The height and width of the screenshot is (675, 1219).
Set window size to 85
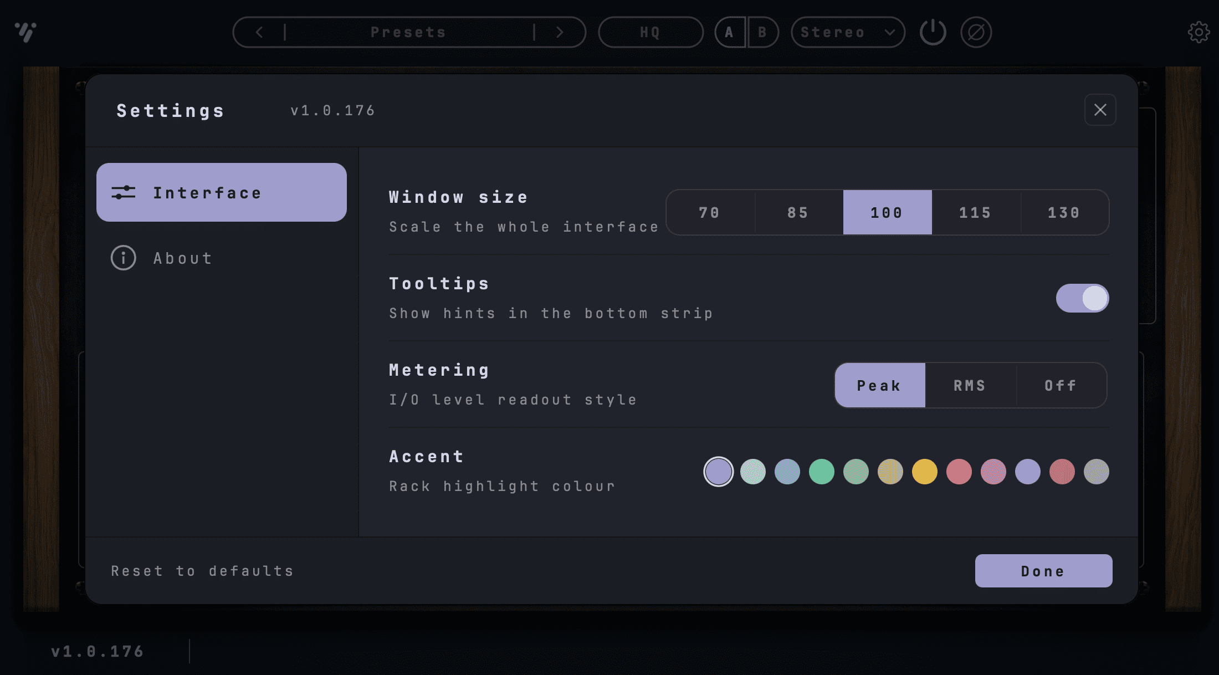coord(799,212)
